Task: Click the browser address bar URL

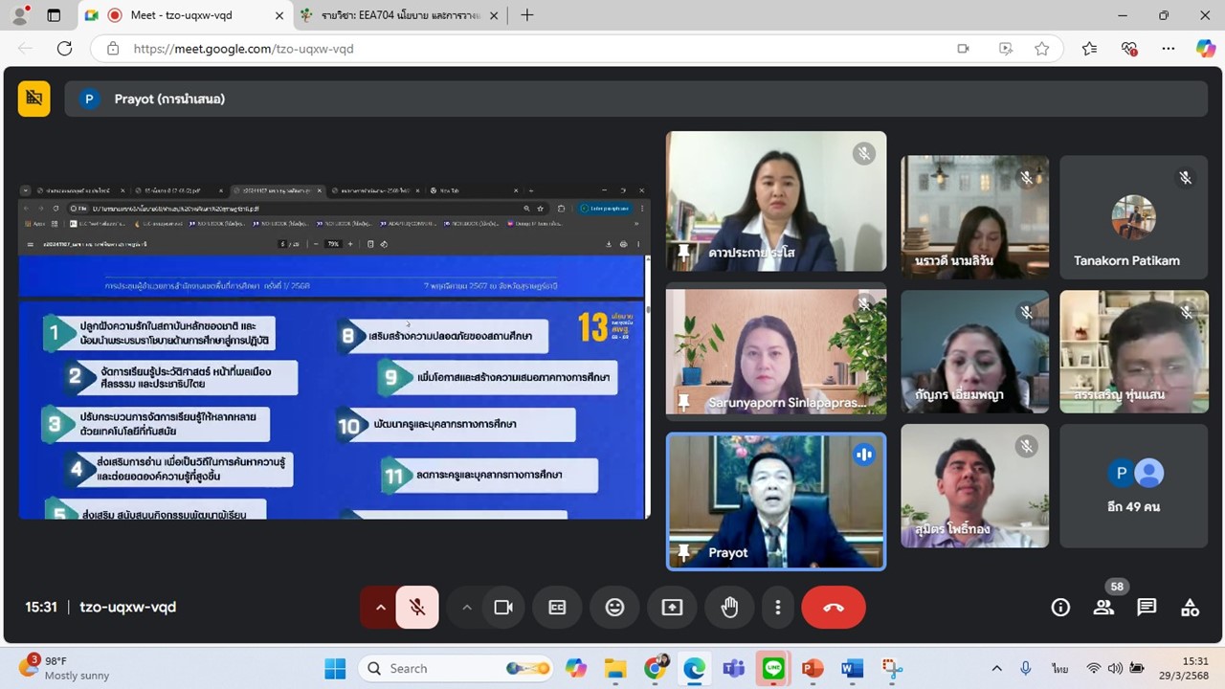Action: (244, 49)
